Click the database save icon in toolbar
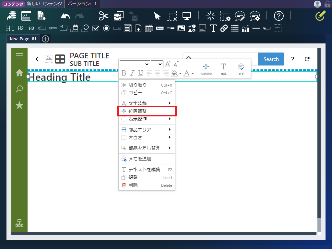The width and height of the screenshot is (332, 249). coord(12,16)
